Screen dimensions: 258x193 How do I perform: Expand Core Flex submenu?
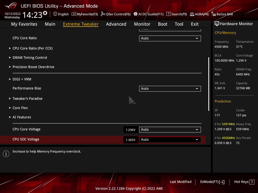20,108
